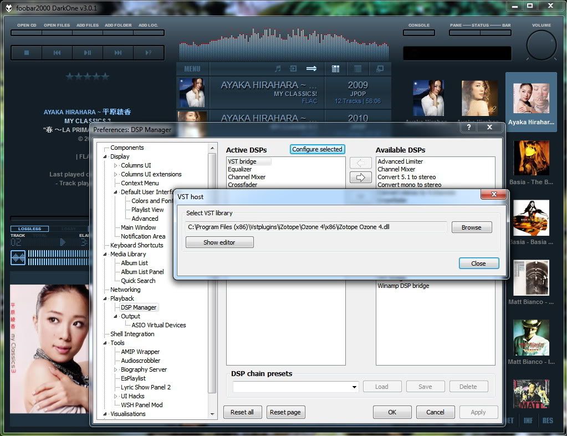Select ASIO Virtual Devices item

click(x=159, y=325)
